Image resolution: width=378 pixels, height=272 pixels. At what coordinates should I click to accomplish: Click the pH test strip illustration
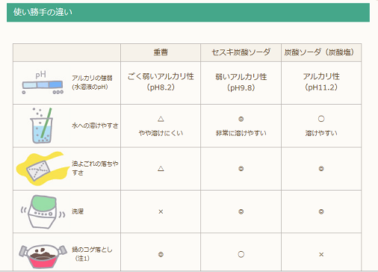tap(43, 83)
